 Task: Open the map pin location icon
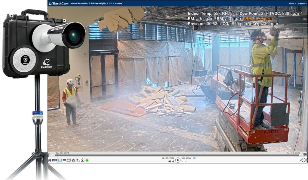point(82,160)
